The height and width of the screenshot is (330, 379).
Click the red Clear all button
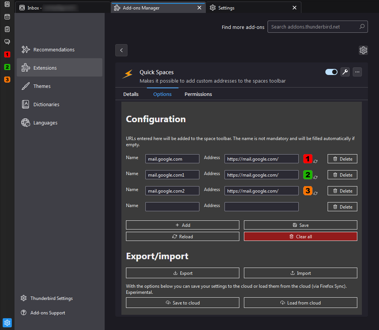pos(301,236)
